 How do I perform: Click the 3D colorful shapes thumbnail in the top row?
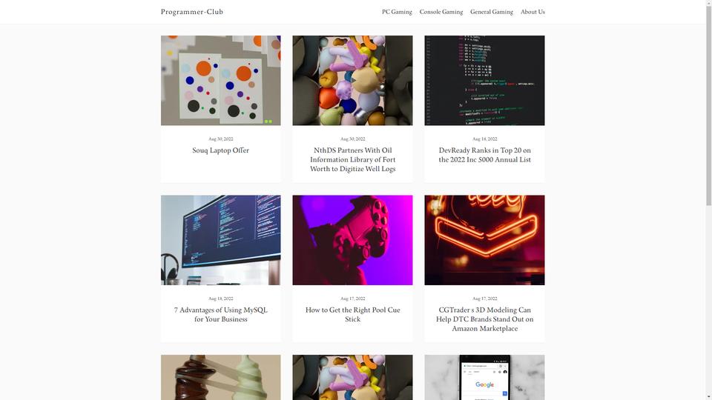pos(353,80)
